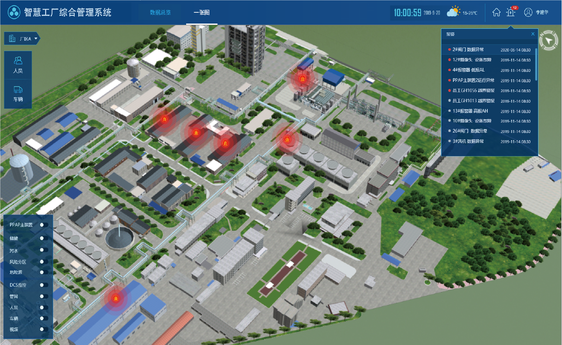Open the alarm siren notification icon

click(x=510, y=12)
